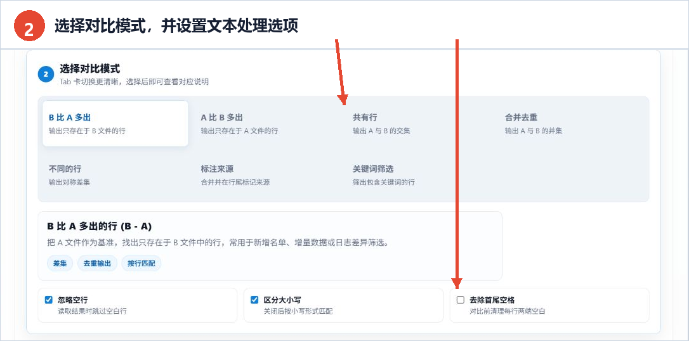
Task: Open the "标注来源" mode tab
Action: click(x=267, y=175)
